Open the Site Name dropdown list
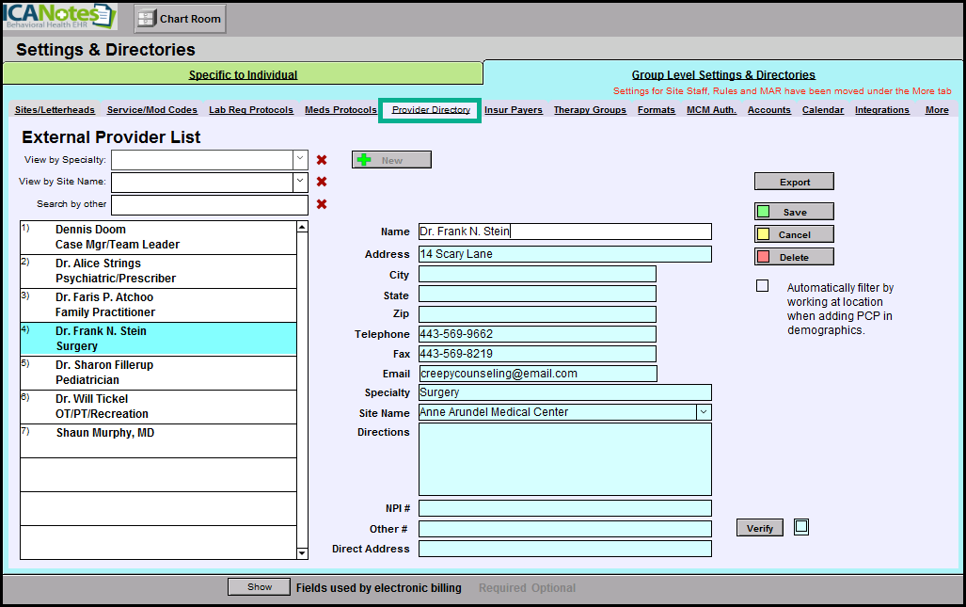The image size is (966, 607). pos(704,412)
